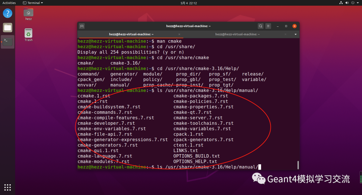Maximize the terminal window
The height and width of the screenshot is (195, 362).
tap(286, 26)
